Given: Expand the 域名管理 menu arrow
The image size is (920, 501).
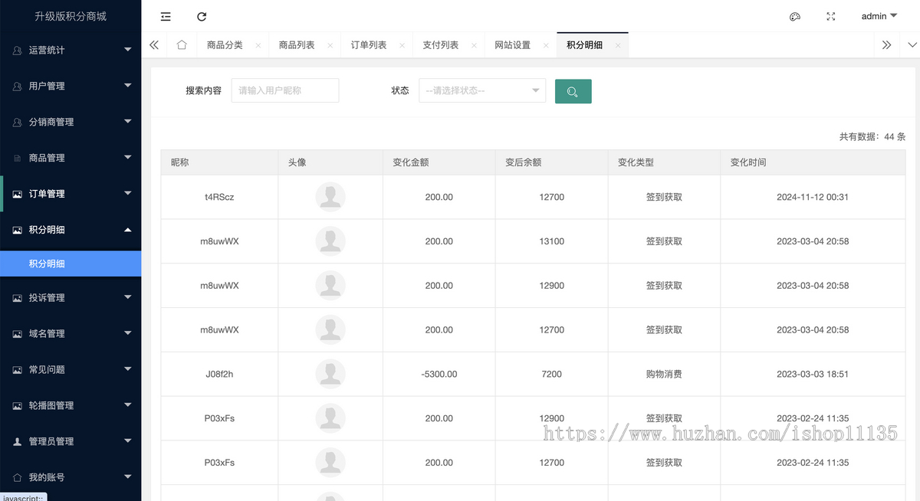Looking at the screenshot, I should point(128,333).
